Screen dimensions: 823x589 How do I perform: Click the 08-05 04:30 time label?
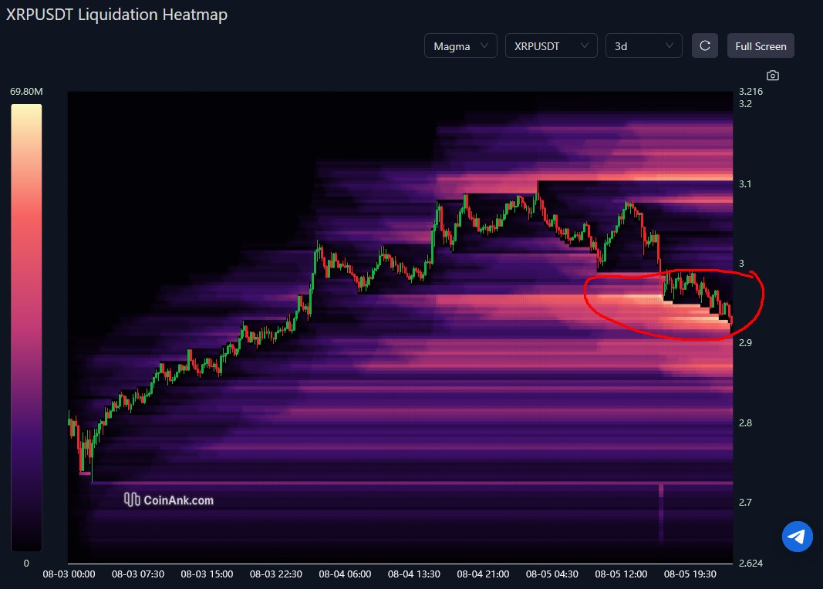click(552, 574)
